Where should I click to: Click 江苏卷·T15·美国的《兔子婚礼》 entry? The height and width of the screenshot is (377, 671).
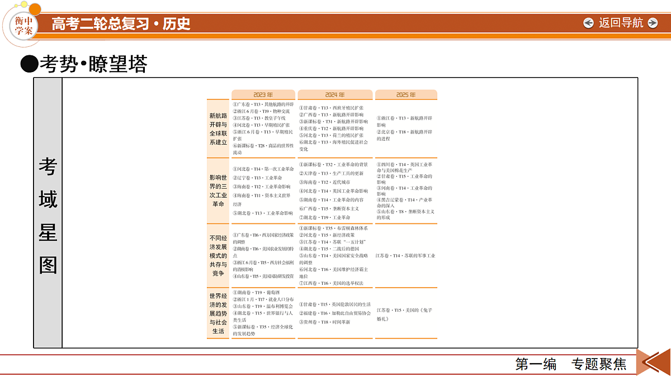[x=404, y=314]
